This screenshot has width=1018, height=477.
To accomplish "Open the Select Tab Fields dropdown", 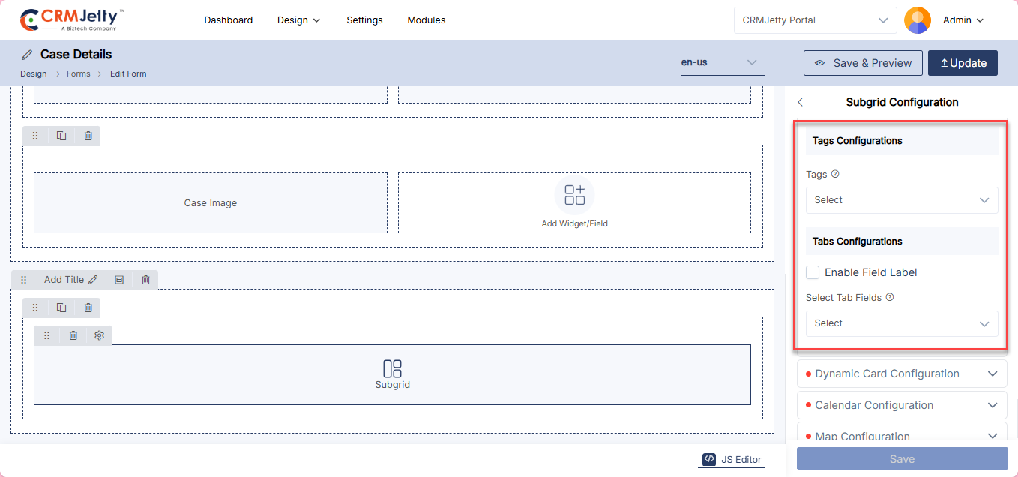I will tap(901, 323).
